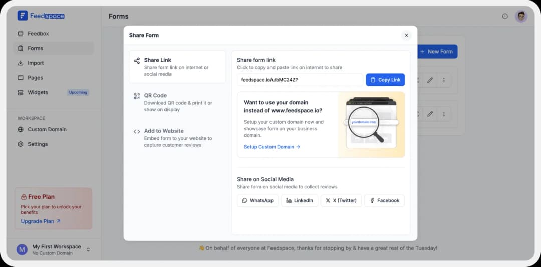541x267 pixels.
Task: Click edit pencil on first form row
Action: tap(430, 80)
